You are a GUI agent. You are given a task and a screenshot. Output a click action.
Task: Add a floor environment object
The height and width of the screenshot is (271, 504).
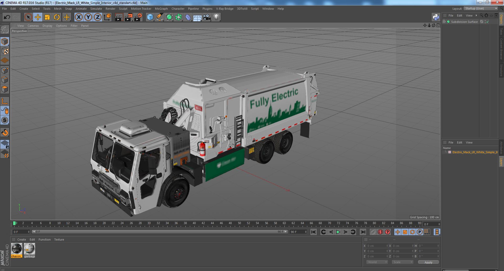(x=197, y=17)
